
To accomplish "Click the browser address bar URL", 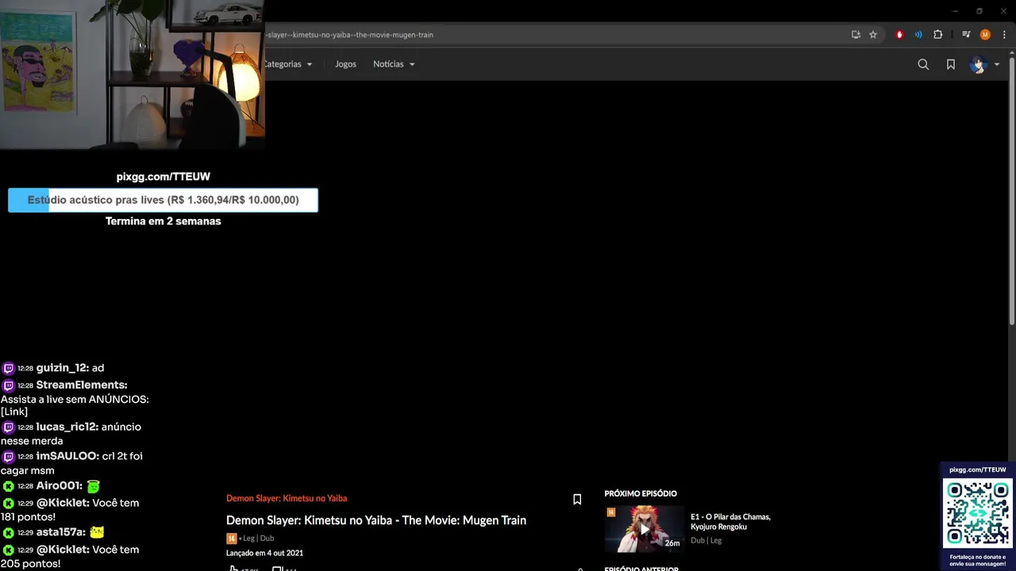I will (349, 35).
